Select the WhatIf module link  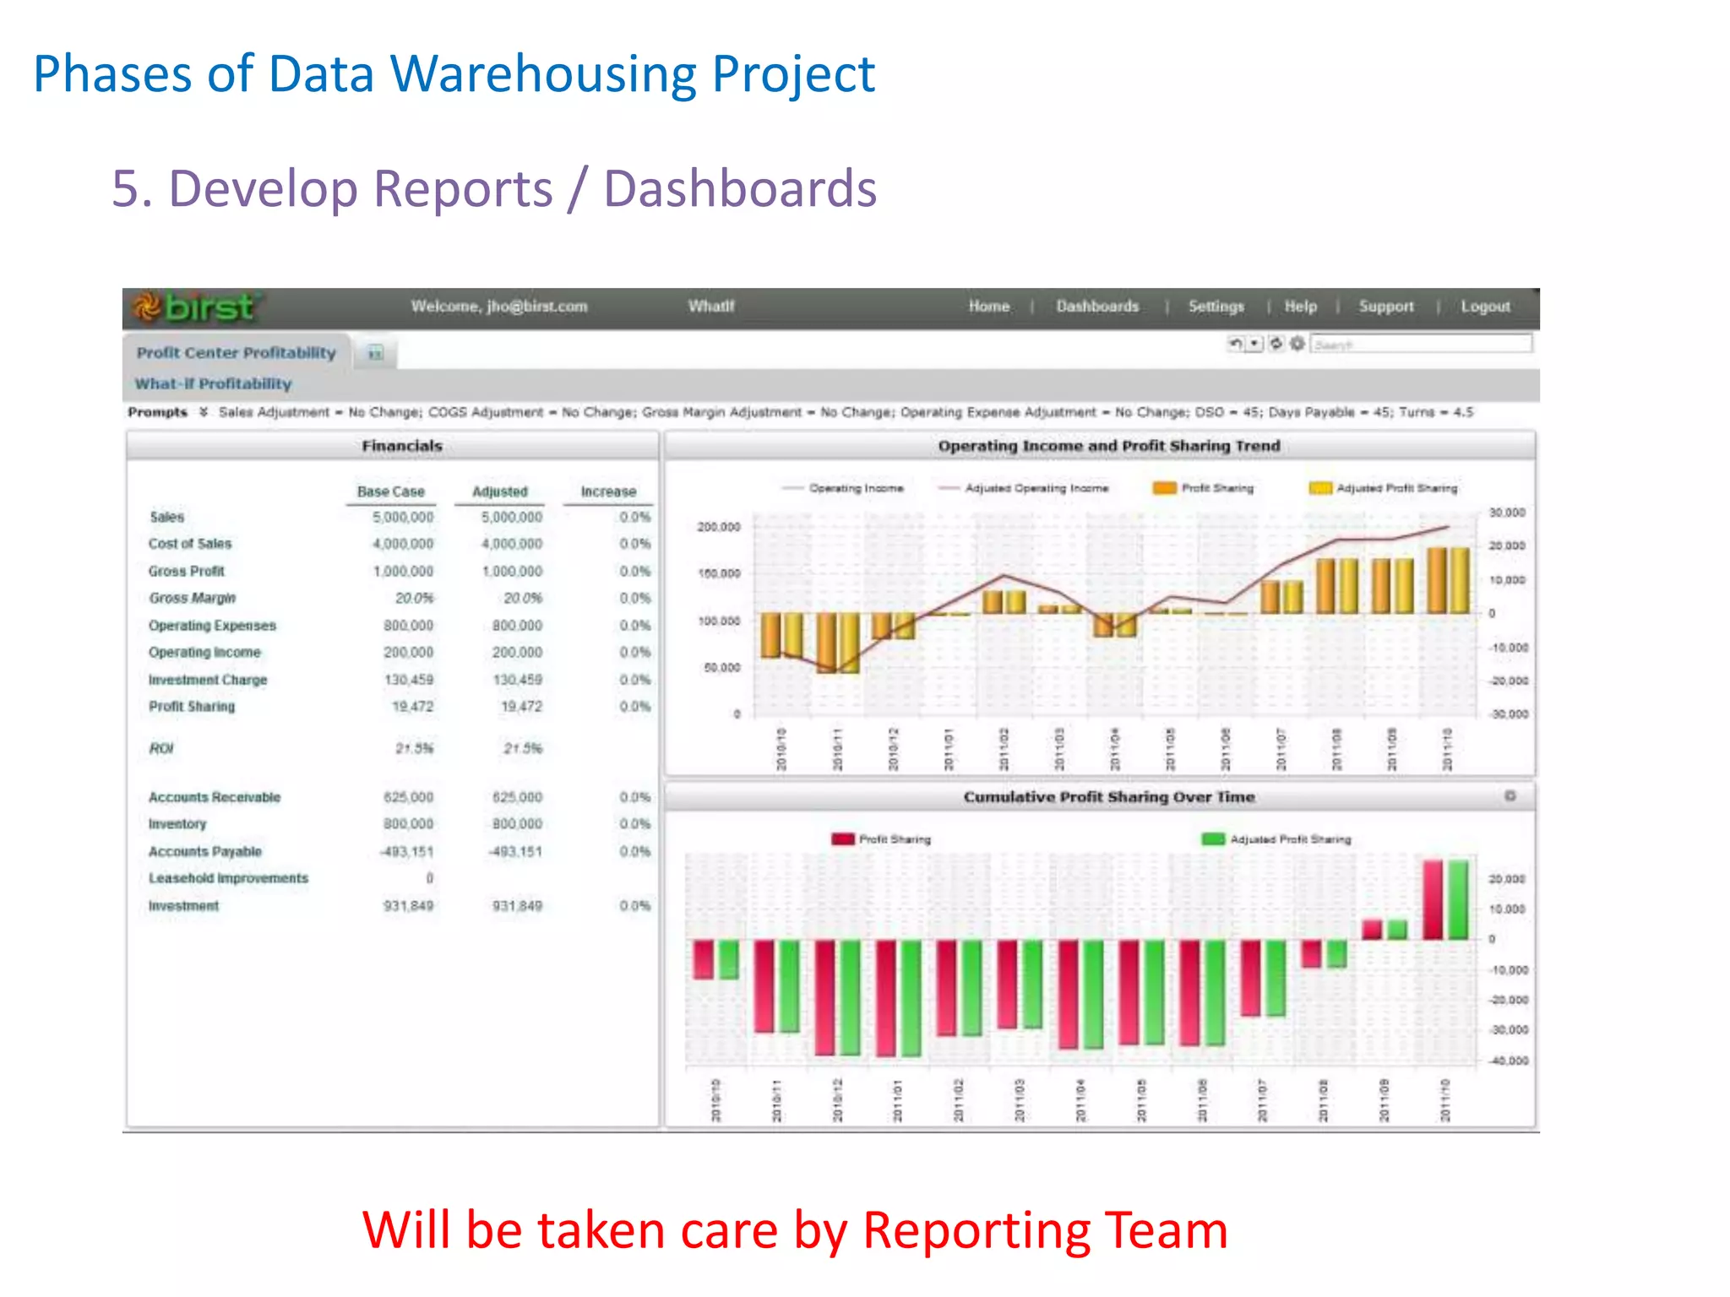(x=710, y=307)
